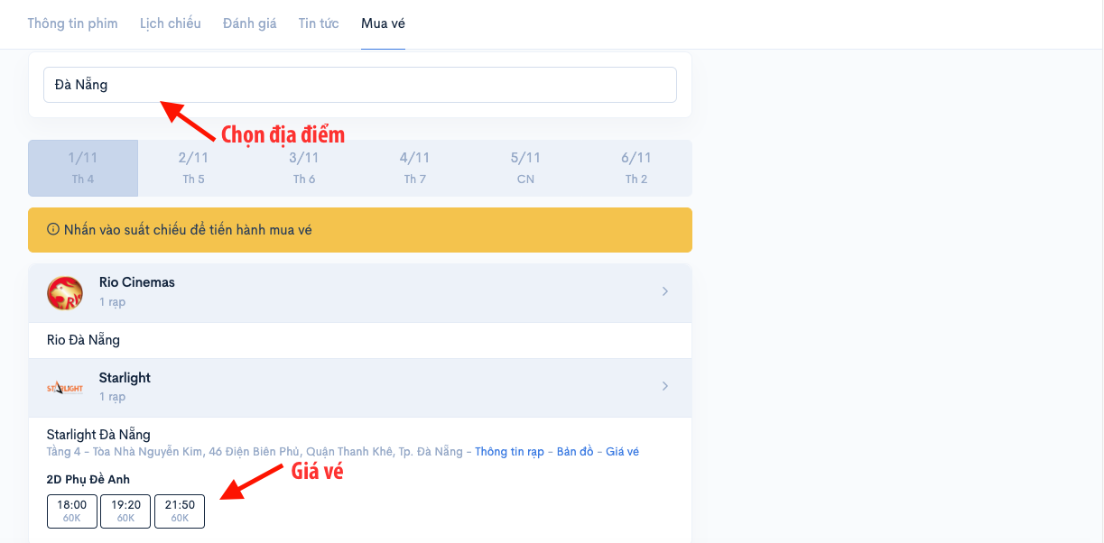The width and height of the screenshot is (1104, 543).
Task: Open the Bản đồ map link
Action: point(575,452)
